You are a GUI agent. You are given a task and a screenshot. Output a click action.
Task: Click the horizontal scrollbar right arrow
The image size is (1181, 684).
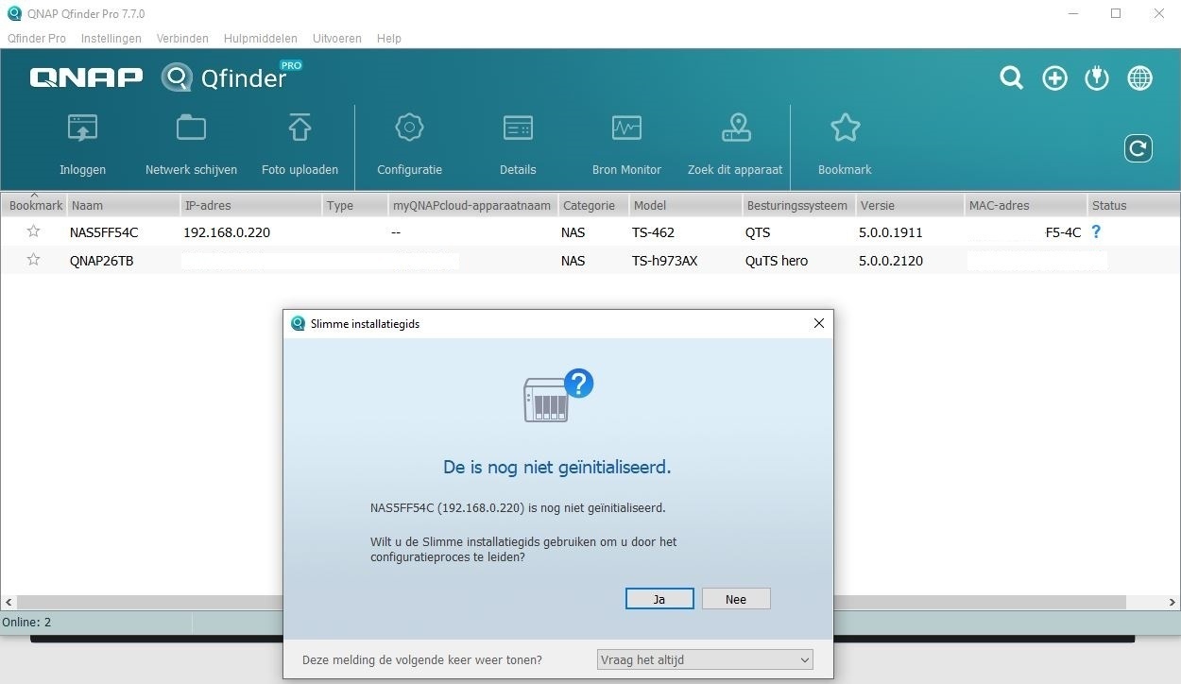[1172, 602]
